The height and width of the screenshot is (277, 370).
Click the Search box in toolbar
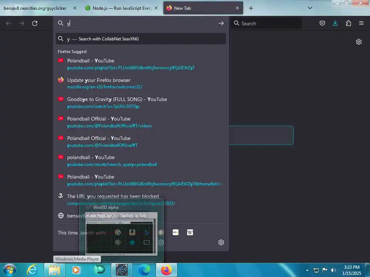click(266, 23)
